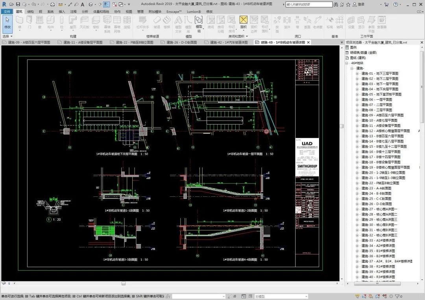Click the filter icon in the status bar

(x=397, y=296)
